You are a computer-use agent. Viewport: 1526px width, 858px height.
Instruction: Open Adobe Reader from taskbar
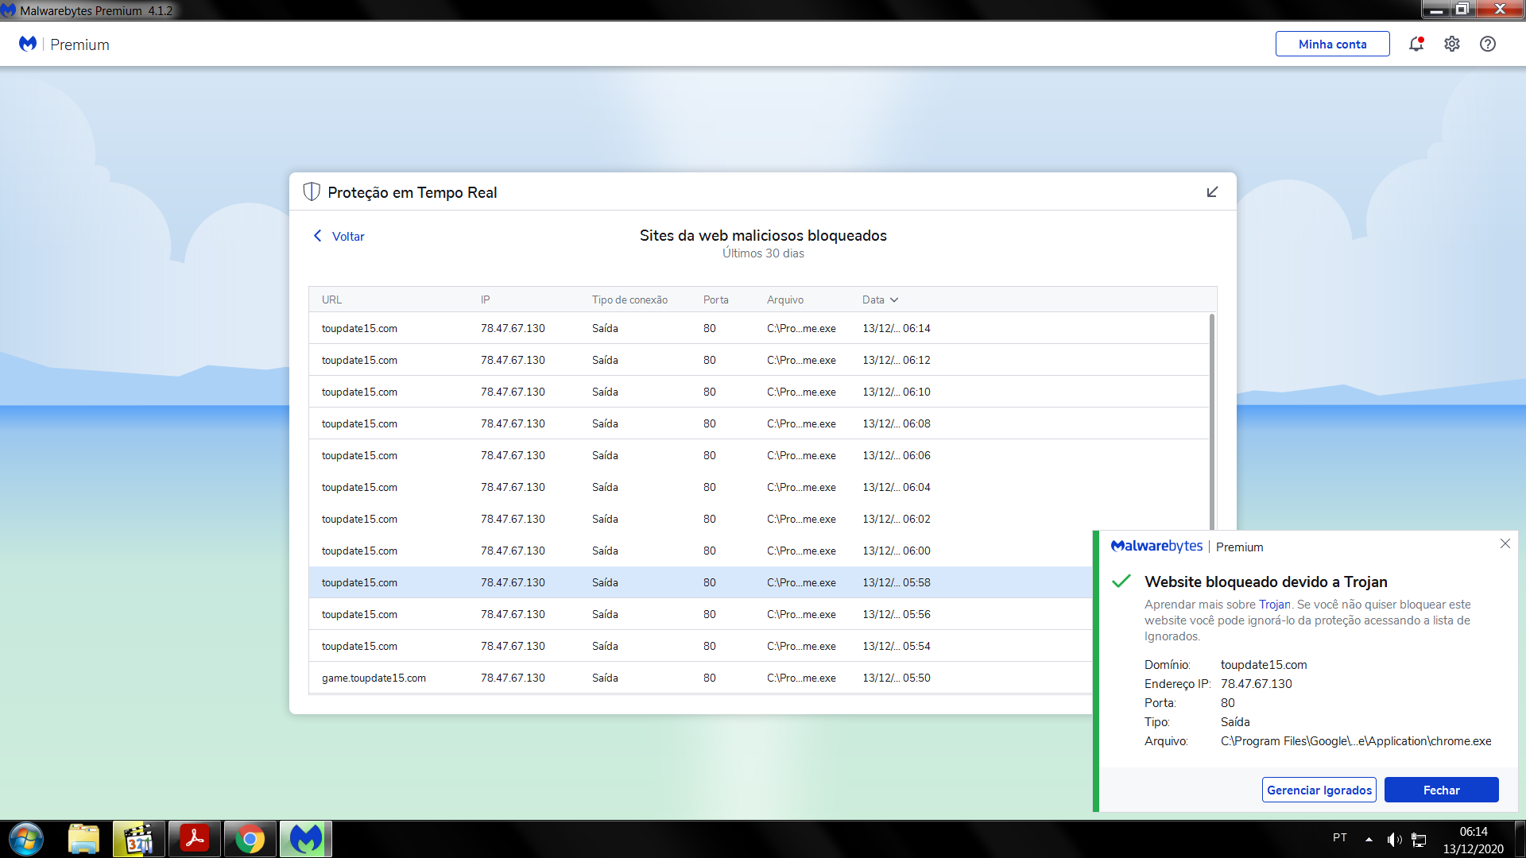coord(195,839)
